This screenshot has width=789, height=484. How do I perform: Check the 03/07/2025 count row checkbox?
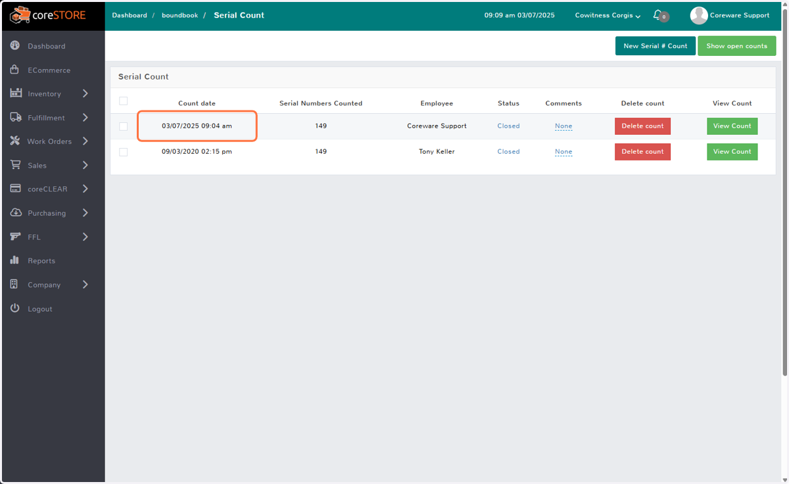tap(124, 126)
